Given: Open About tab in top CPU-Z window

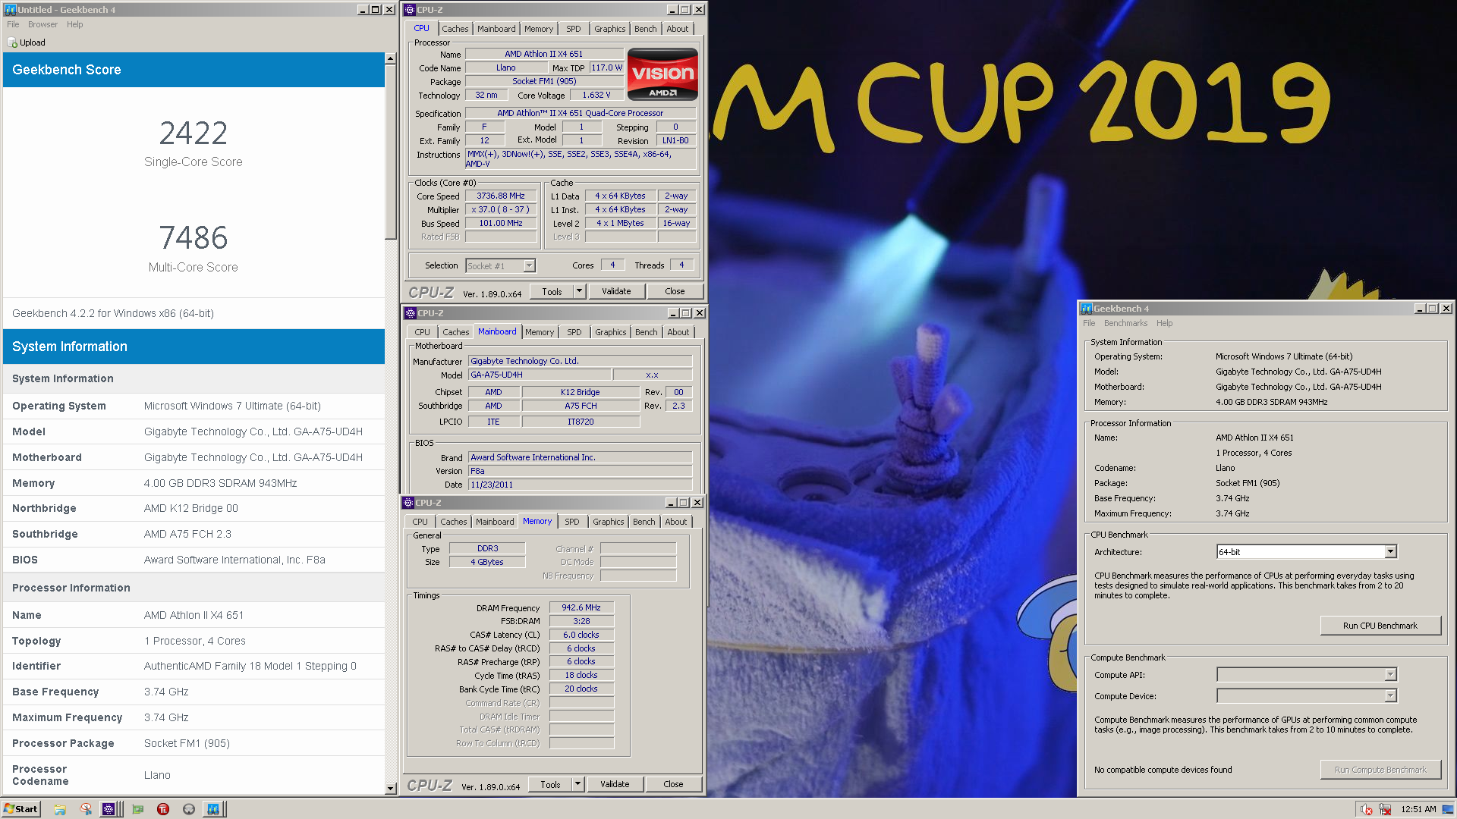Looking at the screenshot, I should click(x=678, y=29).
